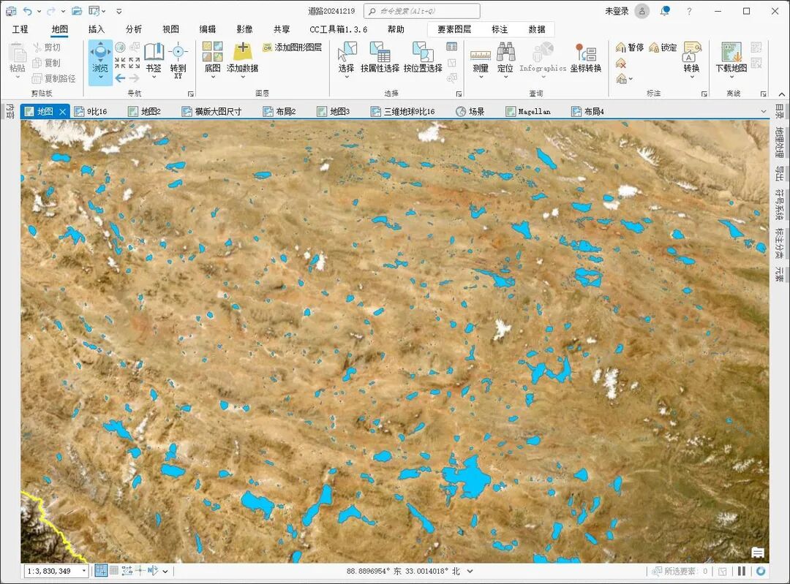Screen dimensions: 790x584
Task: Open the view tabs overflow chevron
Action: click(x=763, y=111)
